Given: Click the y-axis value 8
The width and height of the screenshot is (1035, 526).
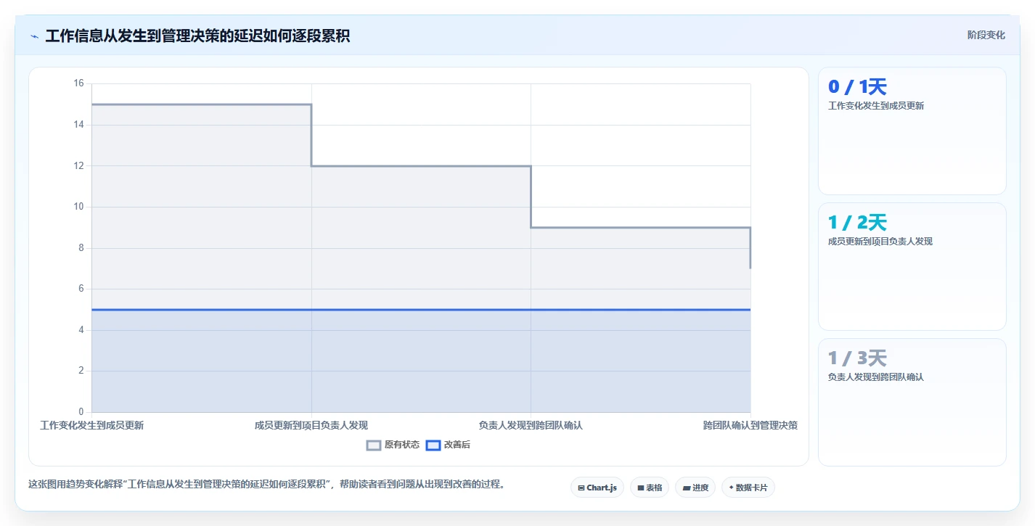Looking at the screenshot, I should click(81, 248).
